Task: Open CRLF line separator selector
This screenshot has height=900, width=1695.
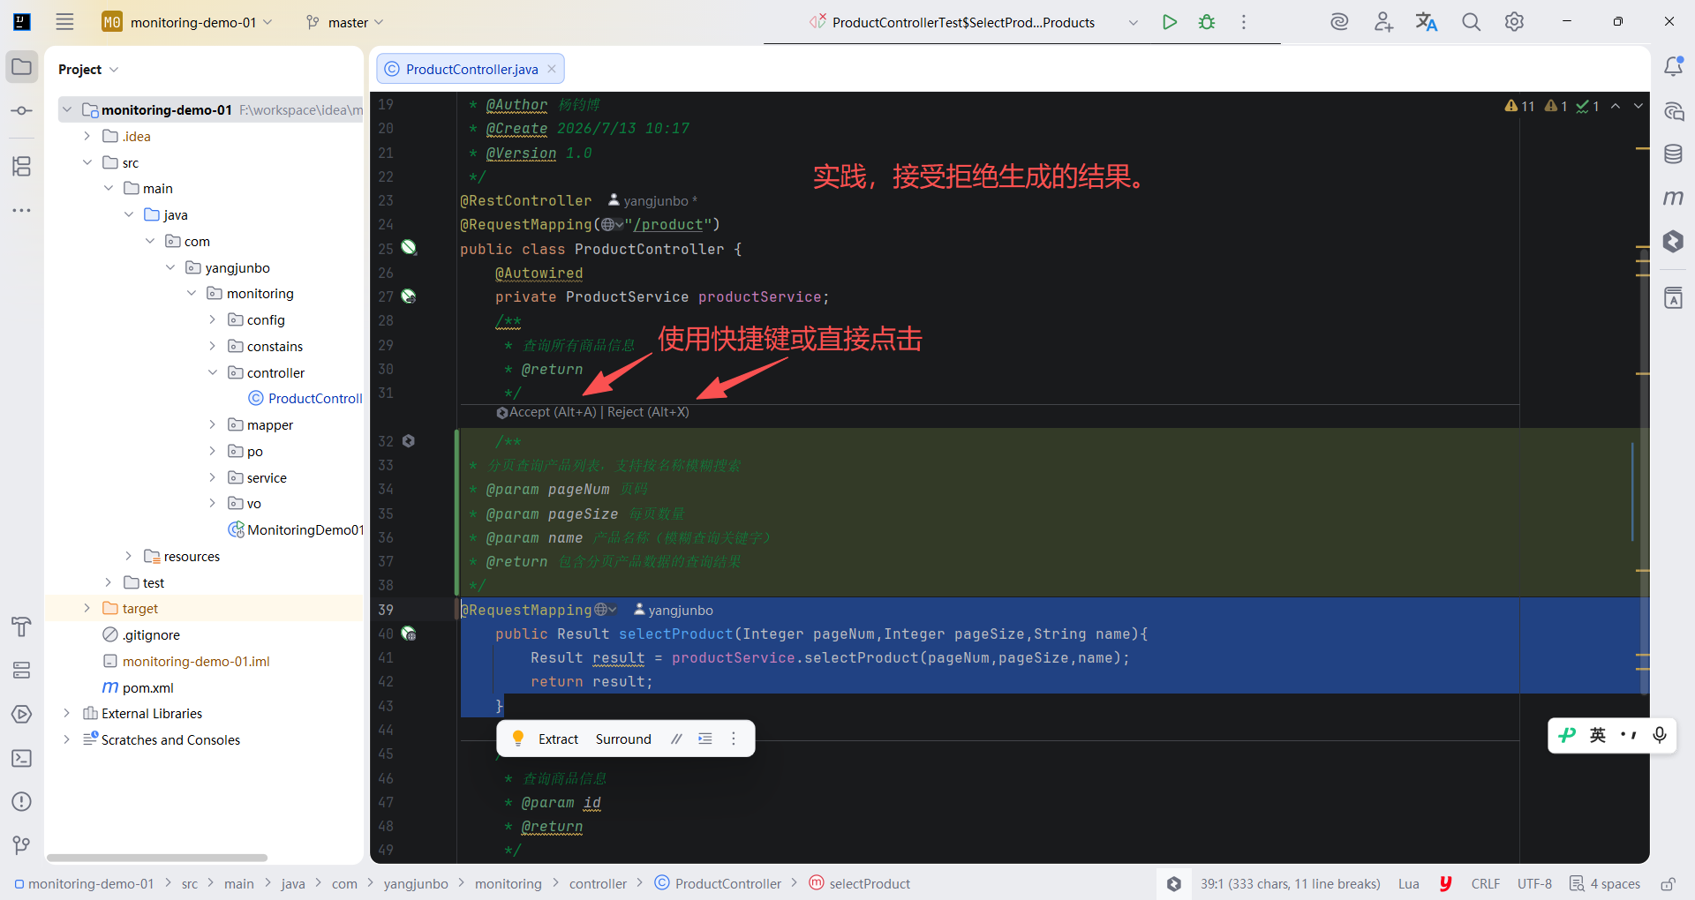Action: pos(1485,883)
